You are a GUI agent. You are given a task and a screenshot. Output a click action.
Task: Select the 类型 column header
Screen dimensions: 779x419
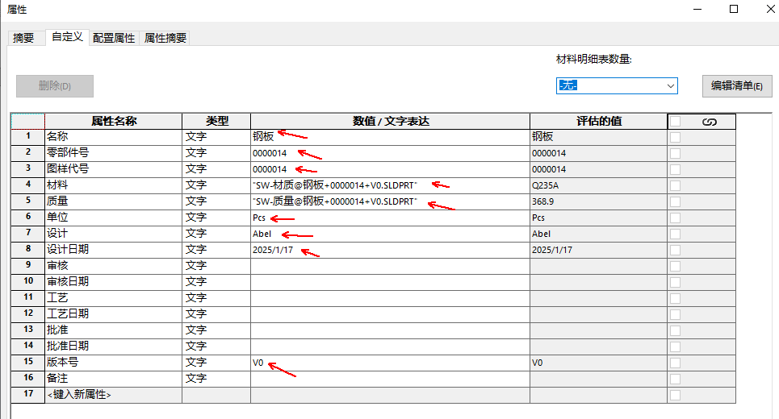pyautogui.click(x=216, y=121)
